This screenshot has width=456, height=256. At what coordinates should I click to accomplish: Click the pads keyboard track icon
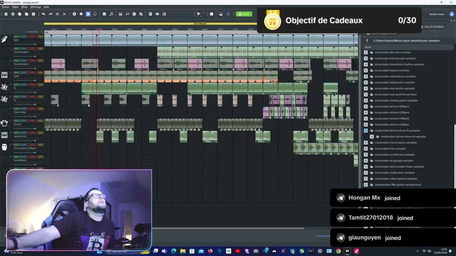tap(4, 75)
